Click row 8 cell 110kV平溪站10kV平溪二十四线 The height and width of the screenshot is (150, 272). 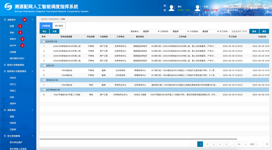[67, 94]
